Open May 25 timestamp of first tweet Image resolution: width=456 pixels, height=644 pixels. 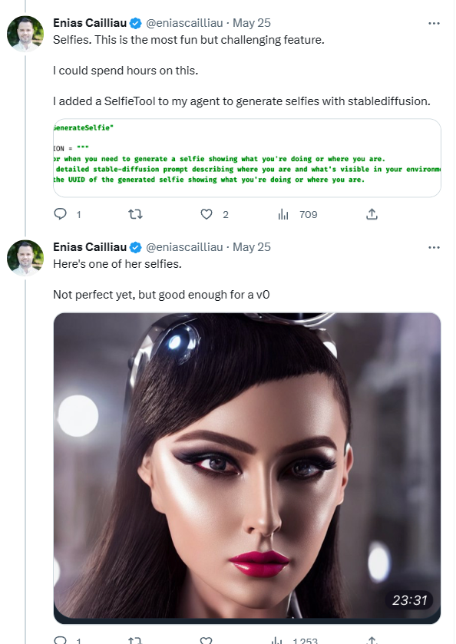[252, 23]
